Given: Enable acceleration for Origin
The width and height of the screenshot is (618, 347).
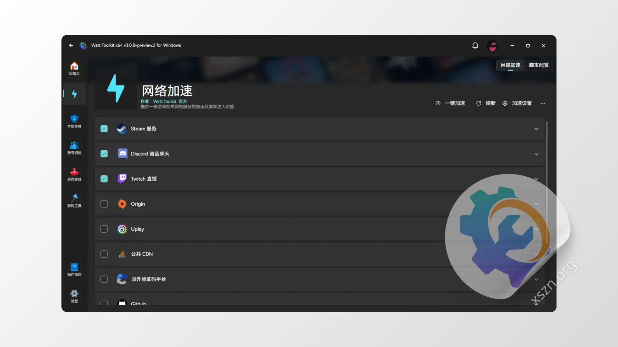Looking at the screenshot, I should click(x=104, y=204).
